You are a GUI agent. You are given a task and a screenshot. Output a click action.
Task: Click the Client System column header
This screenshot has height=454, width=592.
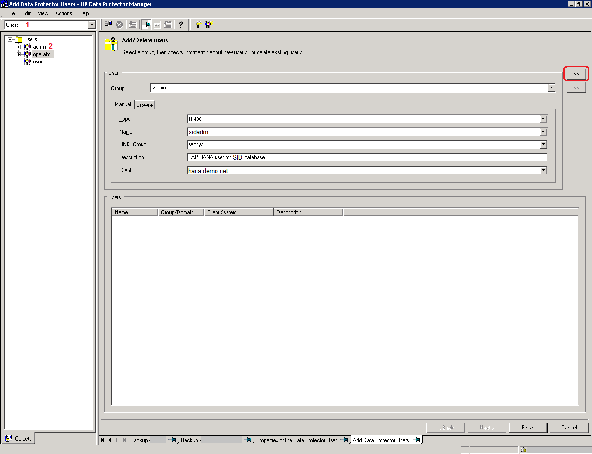click(239, 212)
